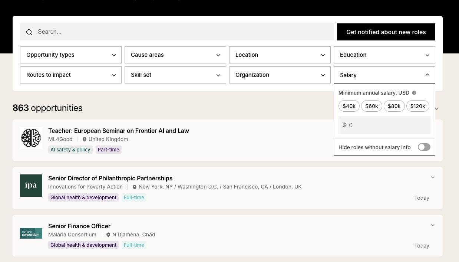Open the Organization filter dropdown
This screenshot has width=459, height=262.
tap(280, 75)
